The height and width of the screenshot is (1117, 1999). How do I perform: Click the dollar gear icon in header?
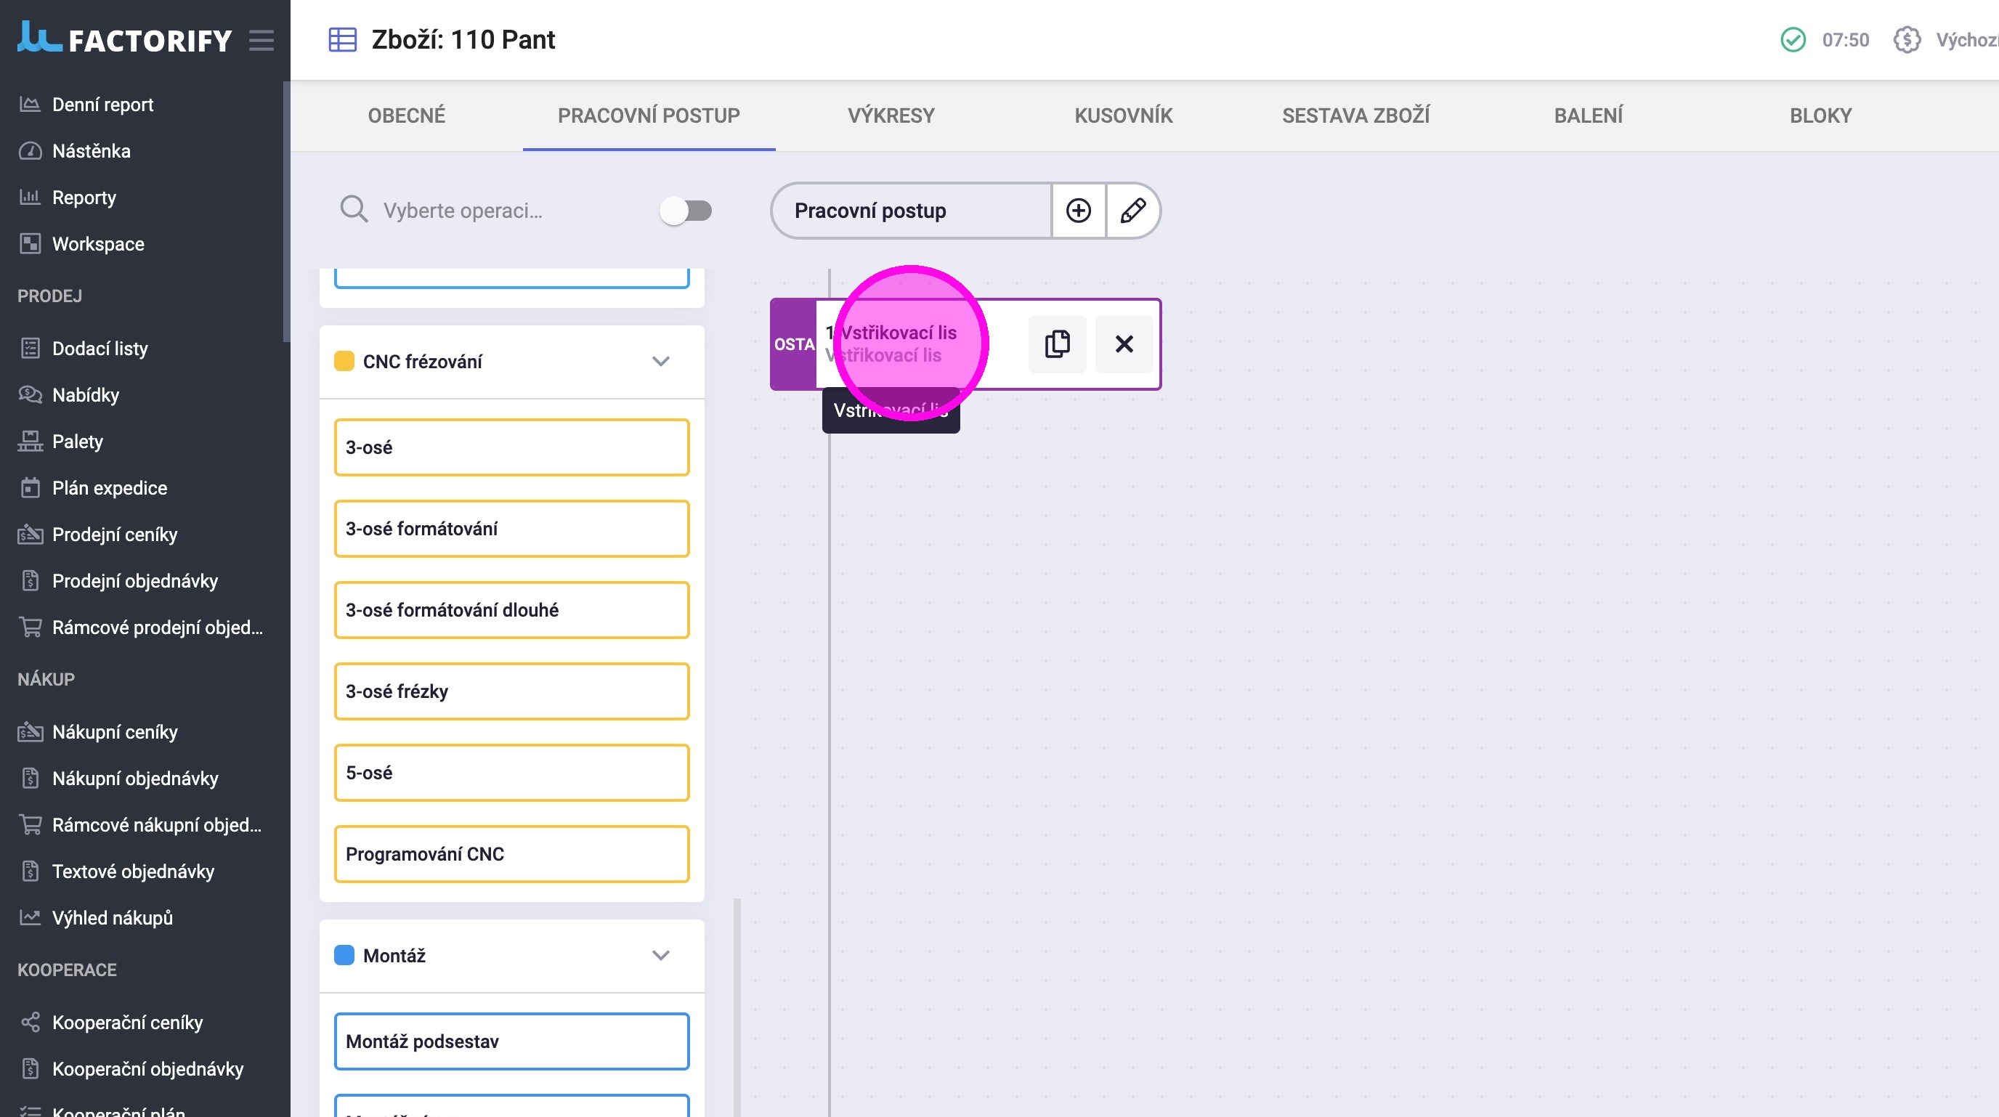point(1907,39)
